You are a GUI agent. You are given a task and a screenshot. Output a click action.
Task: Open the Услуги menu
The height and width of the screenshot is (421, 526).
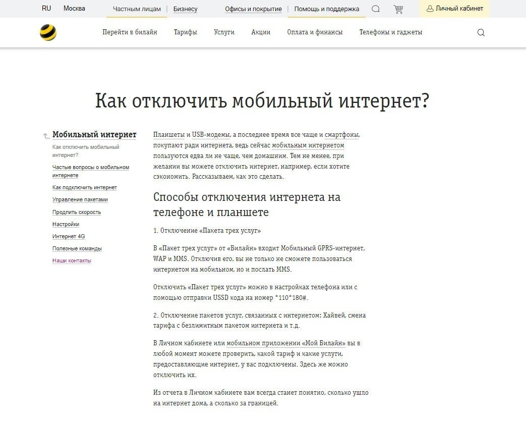point(224,32)
